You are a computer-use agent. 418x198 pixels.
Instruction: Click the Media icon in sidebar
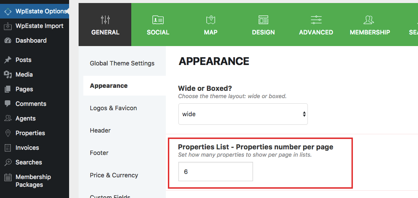[x=8, y=75]
